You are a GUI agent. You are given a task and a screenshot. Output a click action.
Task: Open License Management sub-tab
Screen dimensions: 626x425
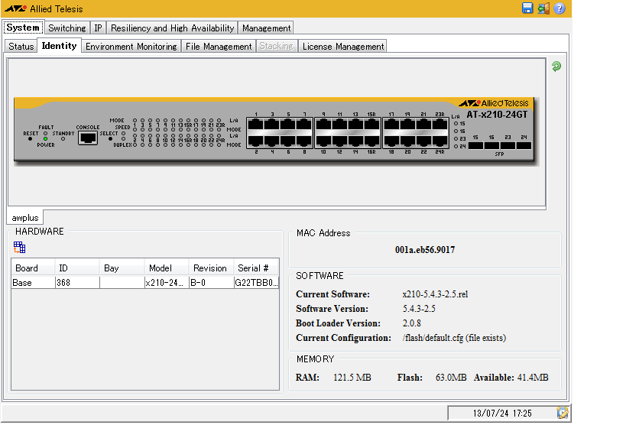343,47
